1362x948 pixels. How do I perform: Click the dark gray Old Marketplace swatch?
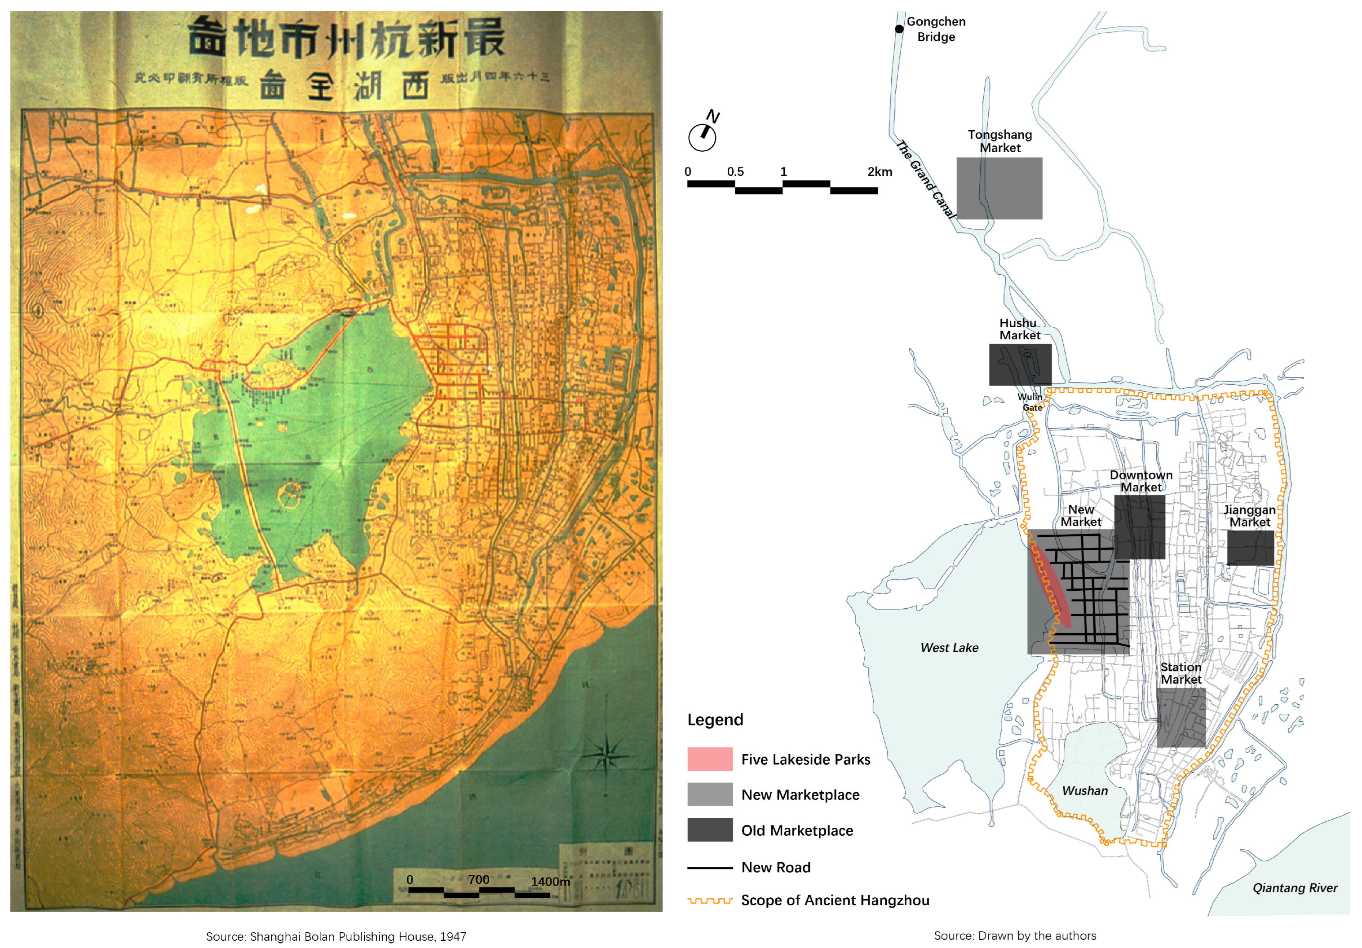[710, 830]
